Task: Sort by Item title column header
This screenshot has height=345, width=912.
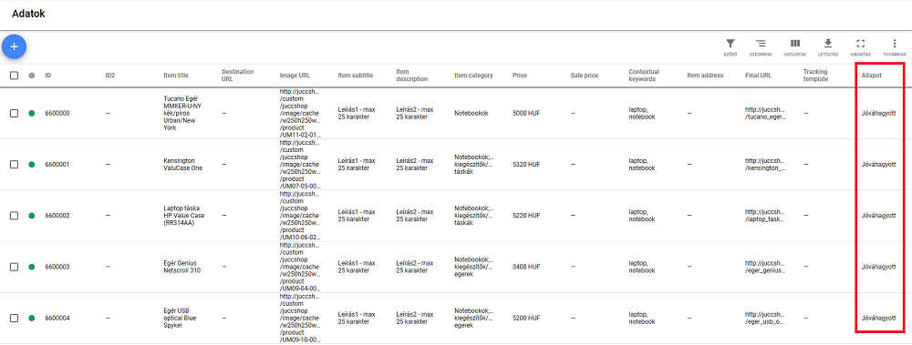Action: point(176,76)
